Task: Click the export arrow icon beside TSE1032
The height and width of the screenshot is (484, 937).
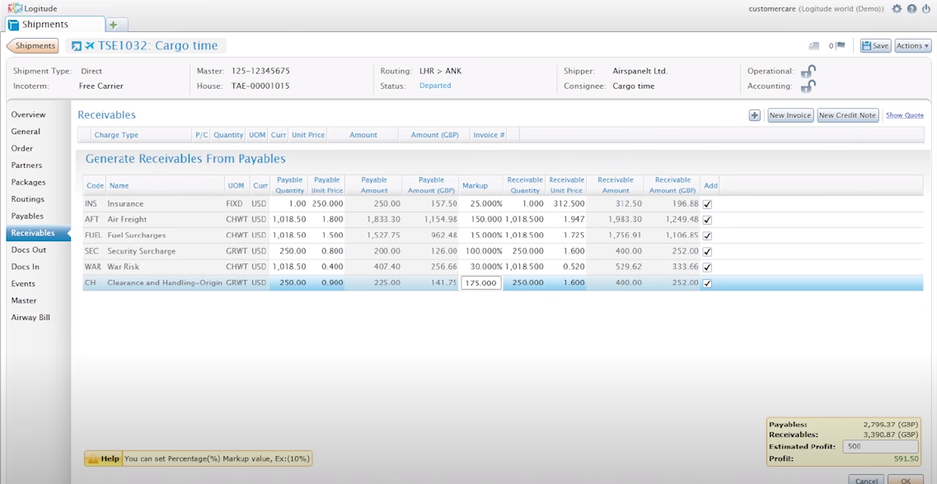Action: pyautogui.click(x=77, y=46)
